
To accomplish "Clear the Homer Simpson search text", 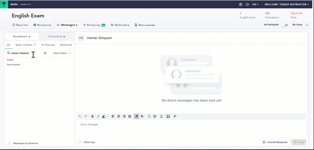I will click(x=45, y=53).
